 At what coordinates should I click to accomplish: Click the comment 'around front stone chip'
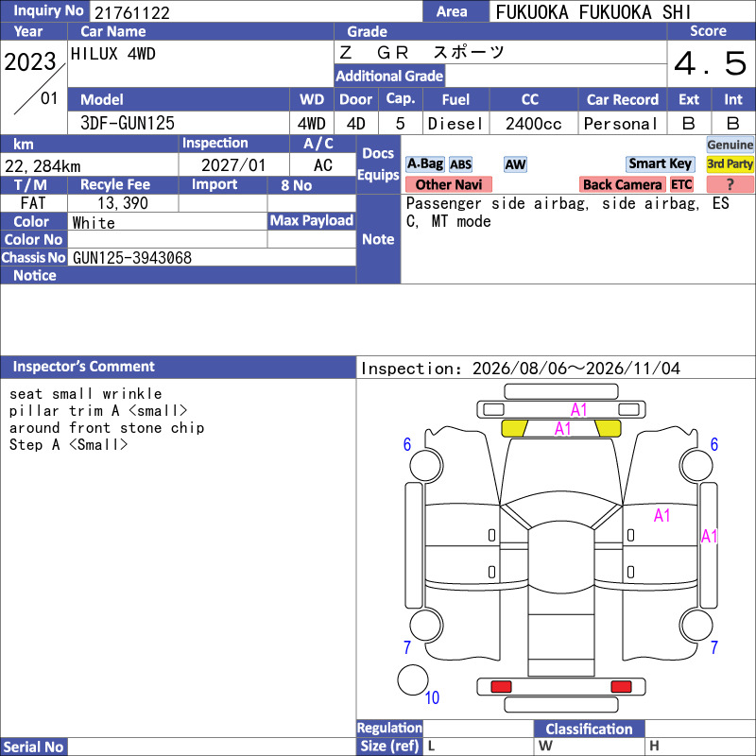point(107,428)
